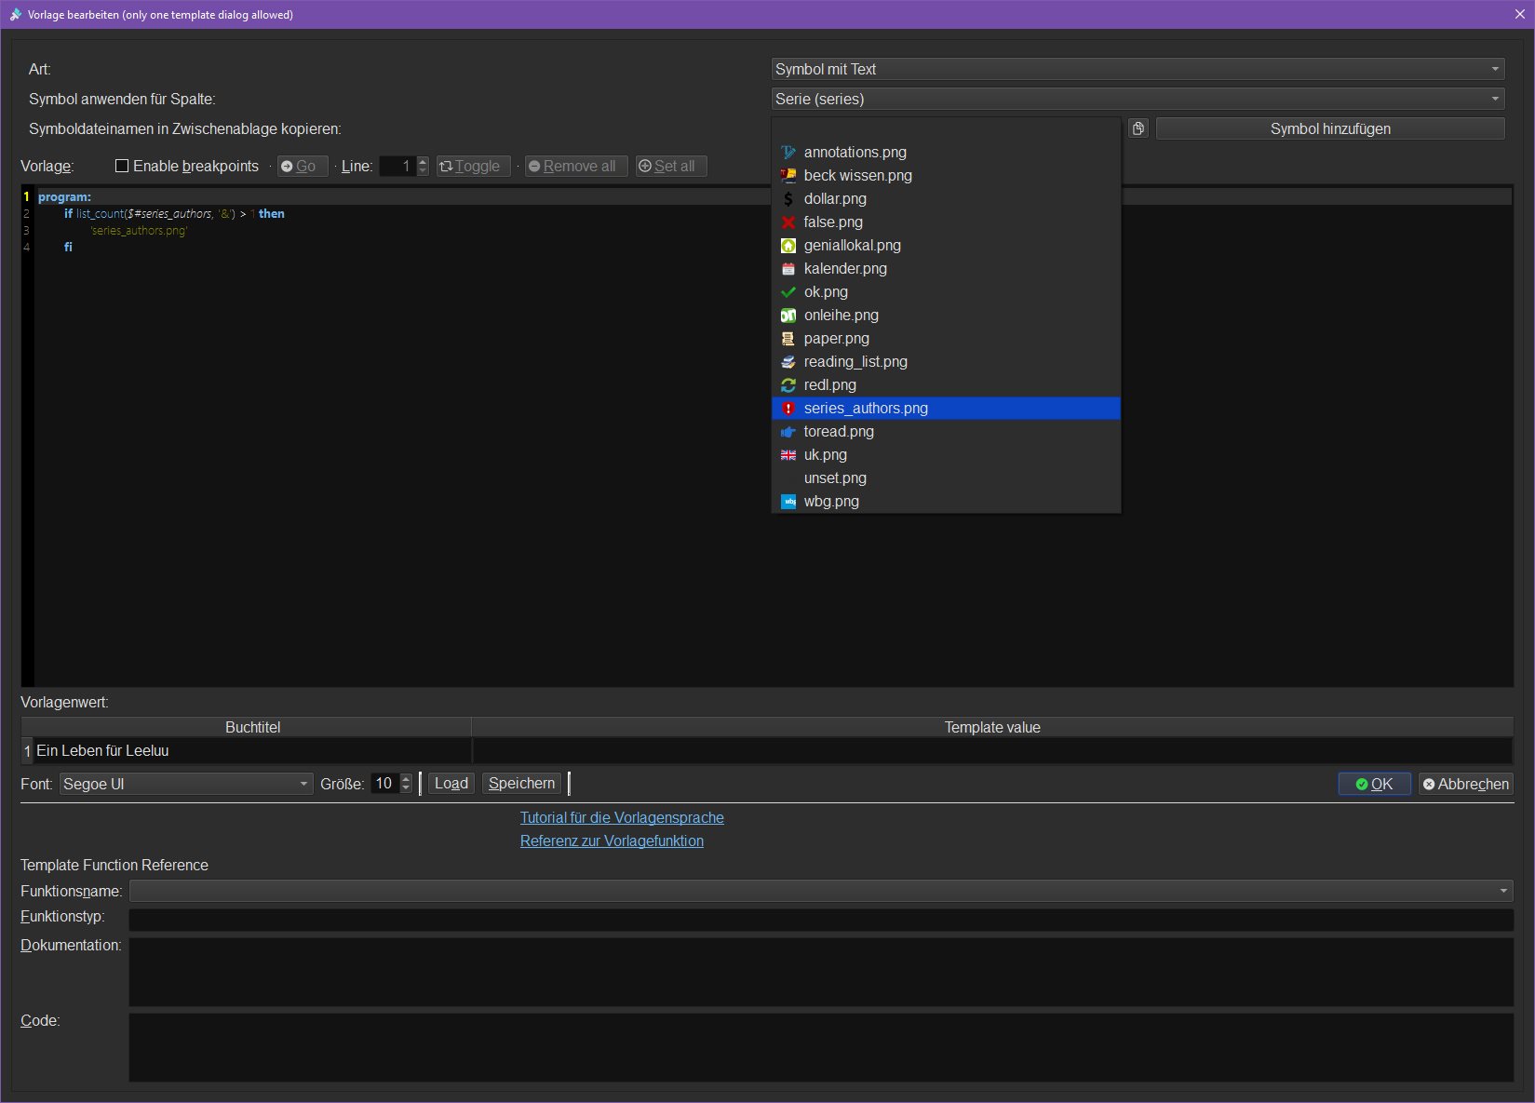
Task: Select series_authors.png in the list
Action: tap(865, 408)
